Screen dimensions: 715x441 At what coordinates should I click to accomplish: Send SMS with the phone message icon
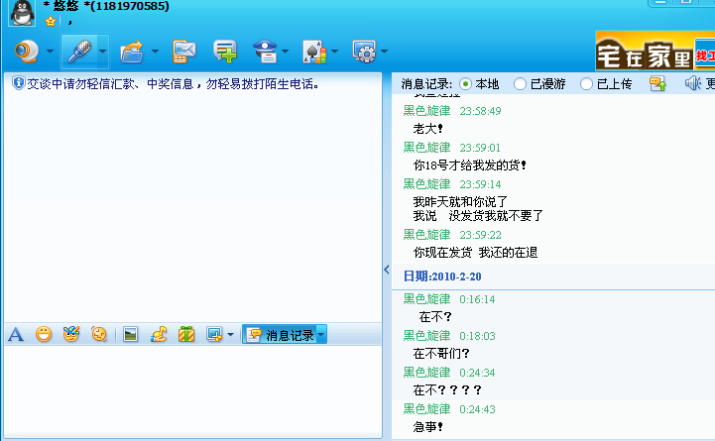[183, 51]
